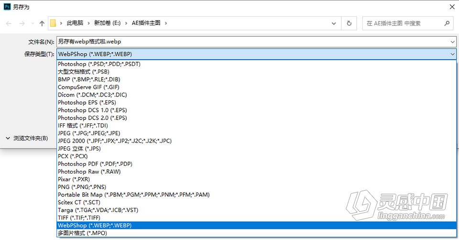Choose Photoshop EPS (*.EPS)
Viewport: 459px width, 240px height.
coord(256,102)
